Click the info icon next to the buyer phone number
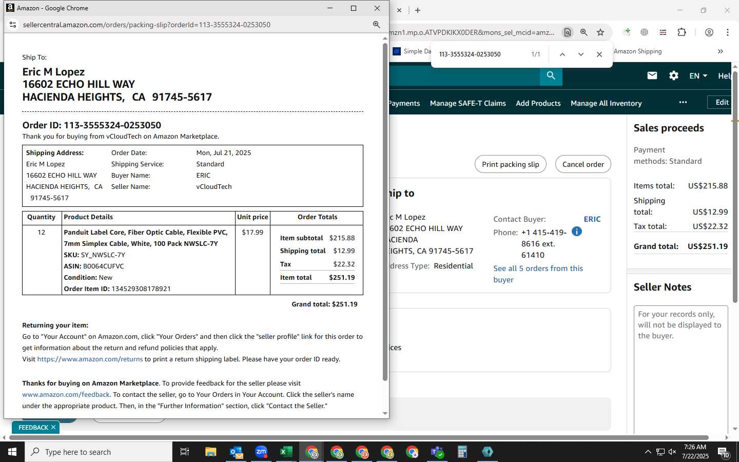Image resolution: width=739 pixels, height=462 pixels. point(577,232)
